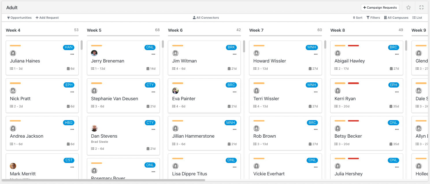Click Dan Stevens's avatar picture
The height and width of the screenshot is (184, 430).
pyautogui.click(x=94, y=128)
